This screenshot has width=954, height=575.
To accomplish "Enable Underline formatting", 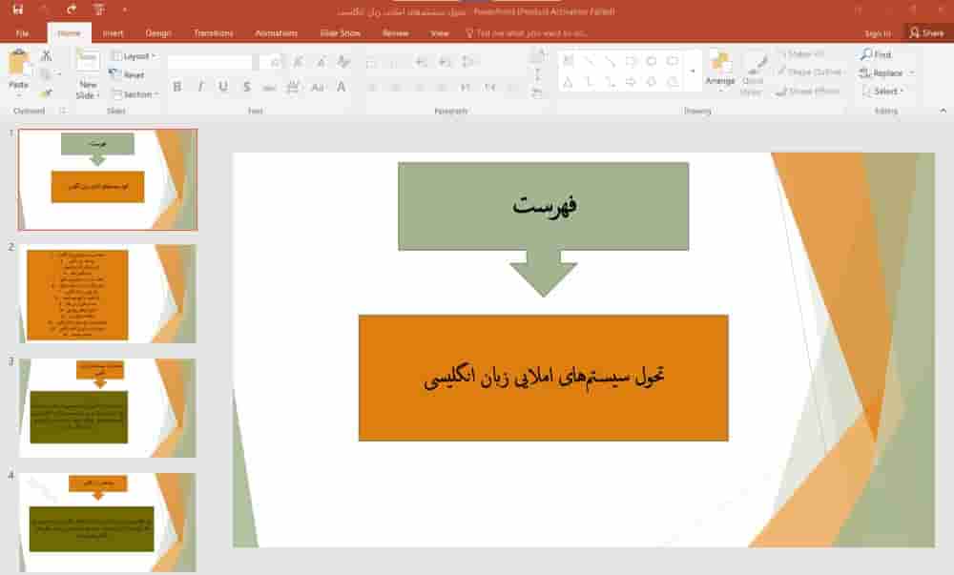I will click(222, 86).
